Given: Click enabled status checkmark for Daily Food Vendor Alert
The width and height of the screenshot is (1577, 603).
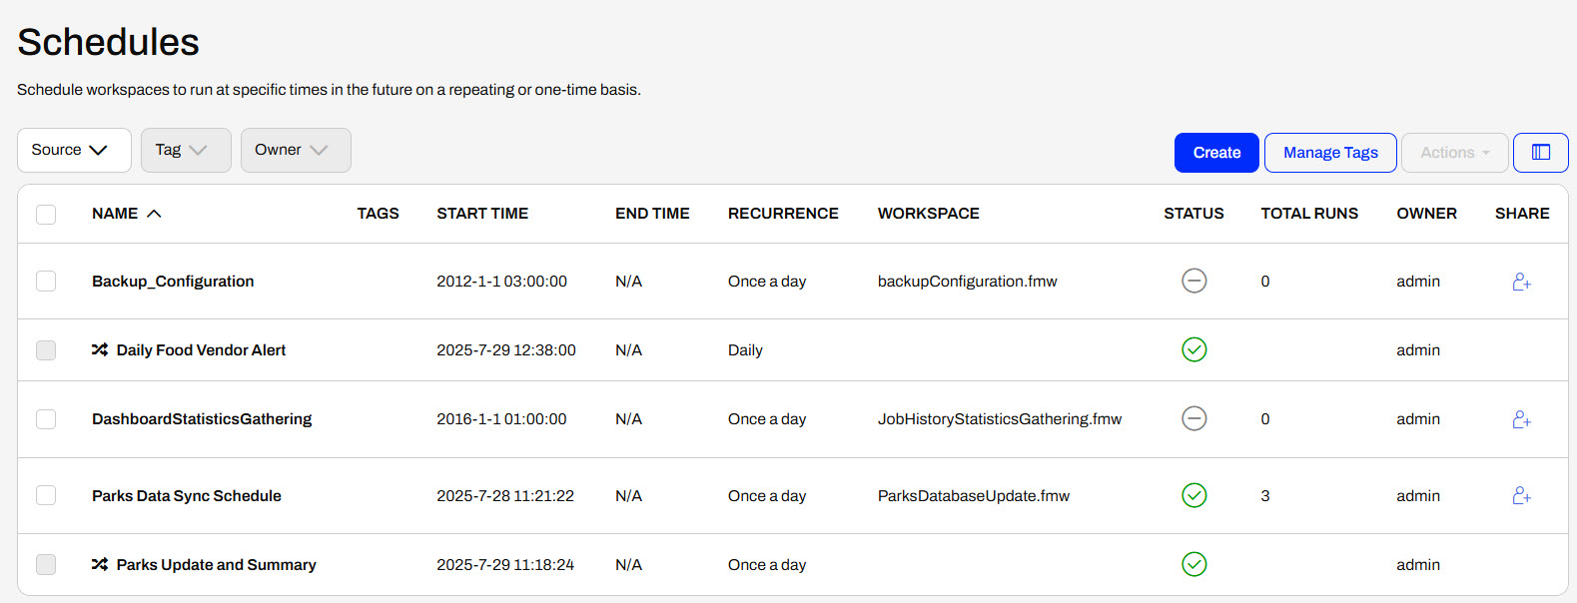Looking at the screenshot, I should pyautogui.click(x=1193, y=349).
